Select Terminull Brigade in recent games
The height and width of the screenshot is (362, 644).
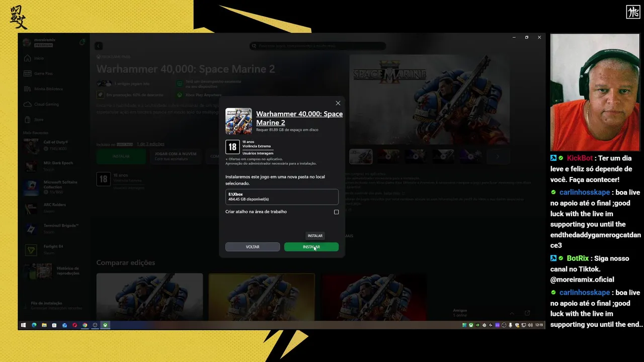coord(55,228)
